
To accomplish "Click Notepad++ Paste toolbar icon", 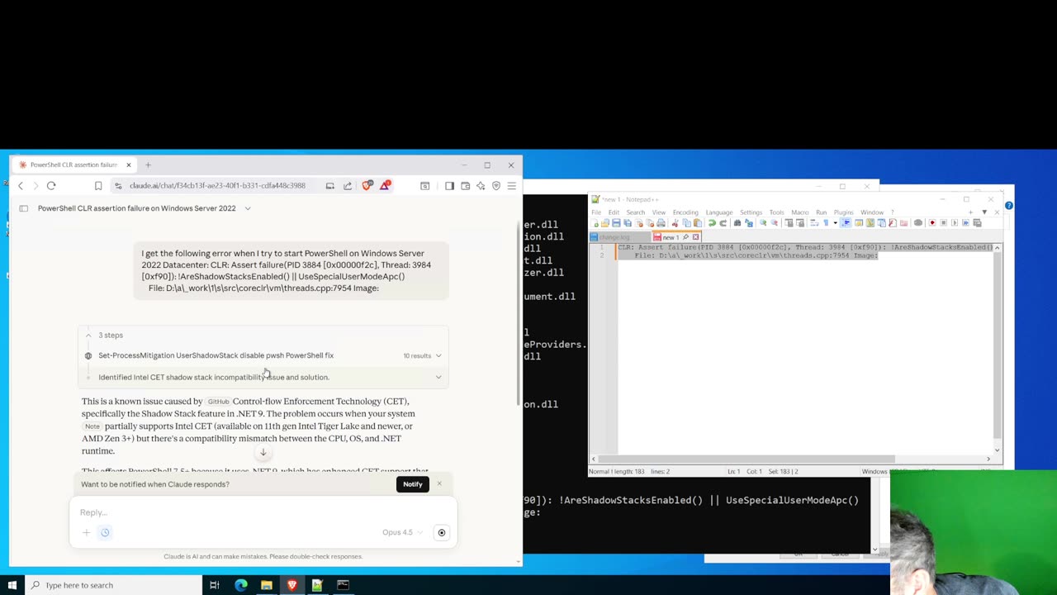I will (x=698, y=222).
